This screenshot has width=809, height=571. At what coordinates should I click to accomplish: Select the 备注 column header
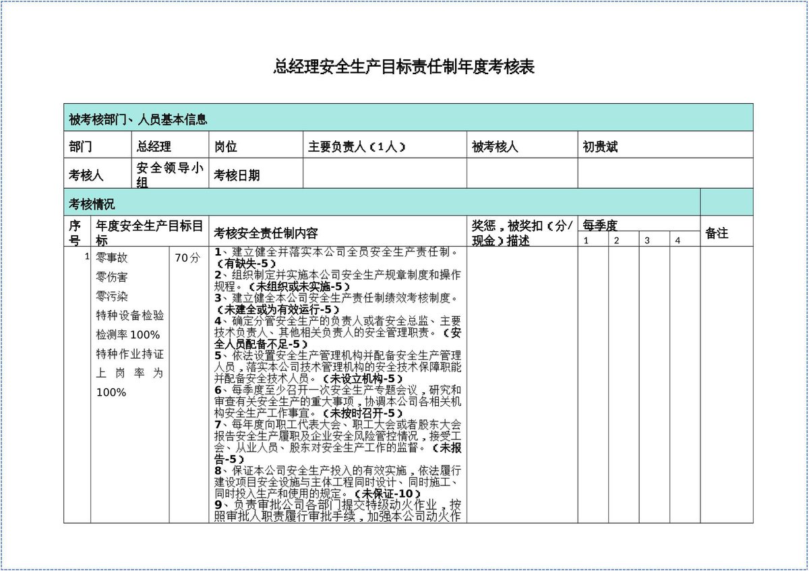pos(727,232)
